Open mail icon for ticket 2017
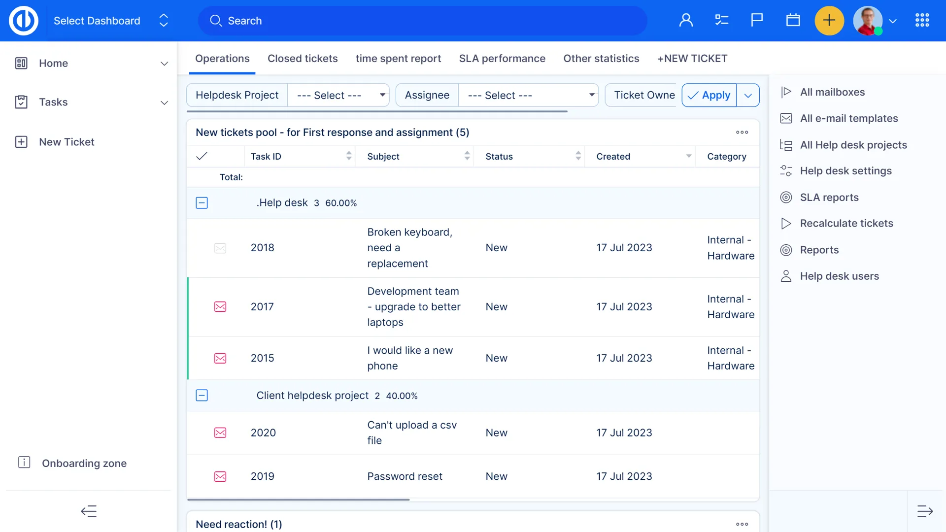Screen dimensions: 946x532 click(x=220, y=307)
